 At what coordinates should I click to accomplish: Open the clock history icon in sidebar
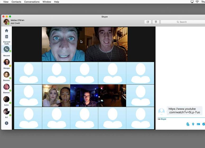tap(7, 123)
